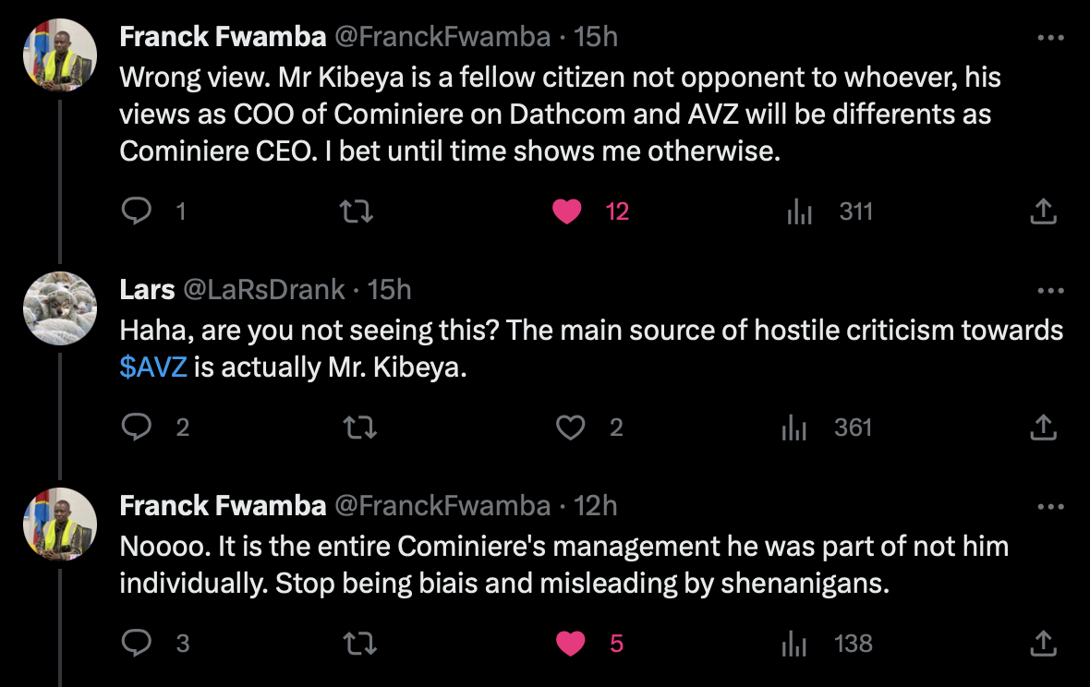Like Lars's tweet with 2 likes
Viewport: 1090px width, 687px height.
(571, 428)
